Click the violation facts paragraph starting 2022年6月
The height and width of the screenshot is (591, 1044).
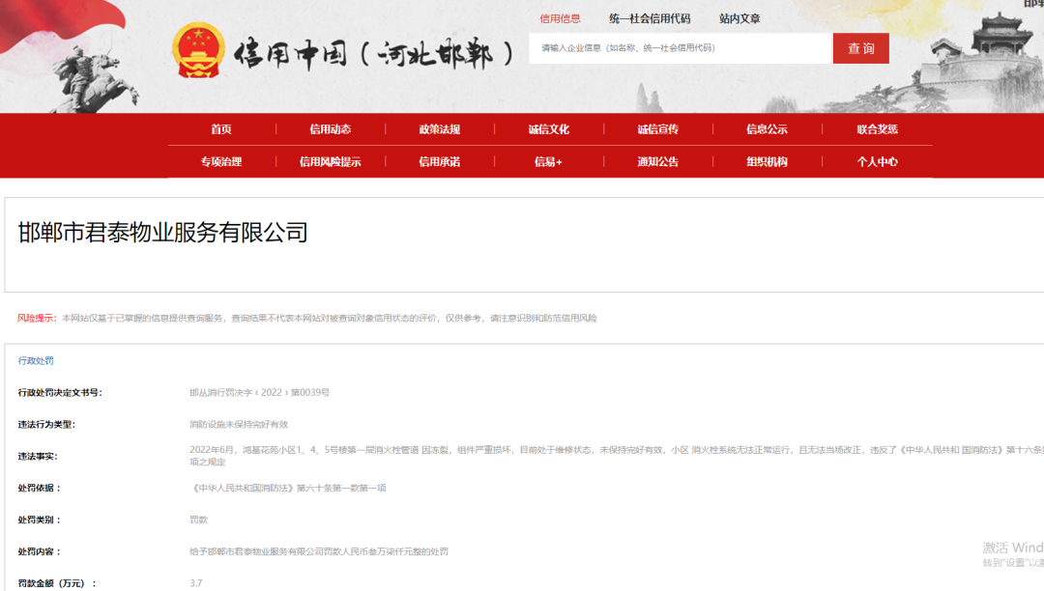(617, 456)
